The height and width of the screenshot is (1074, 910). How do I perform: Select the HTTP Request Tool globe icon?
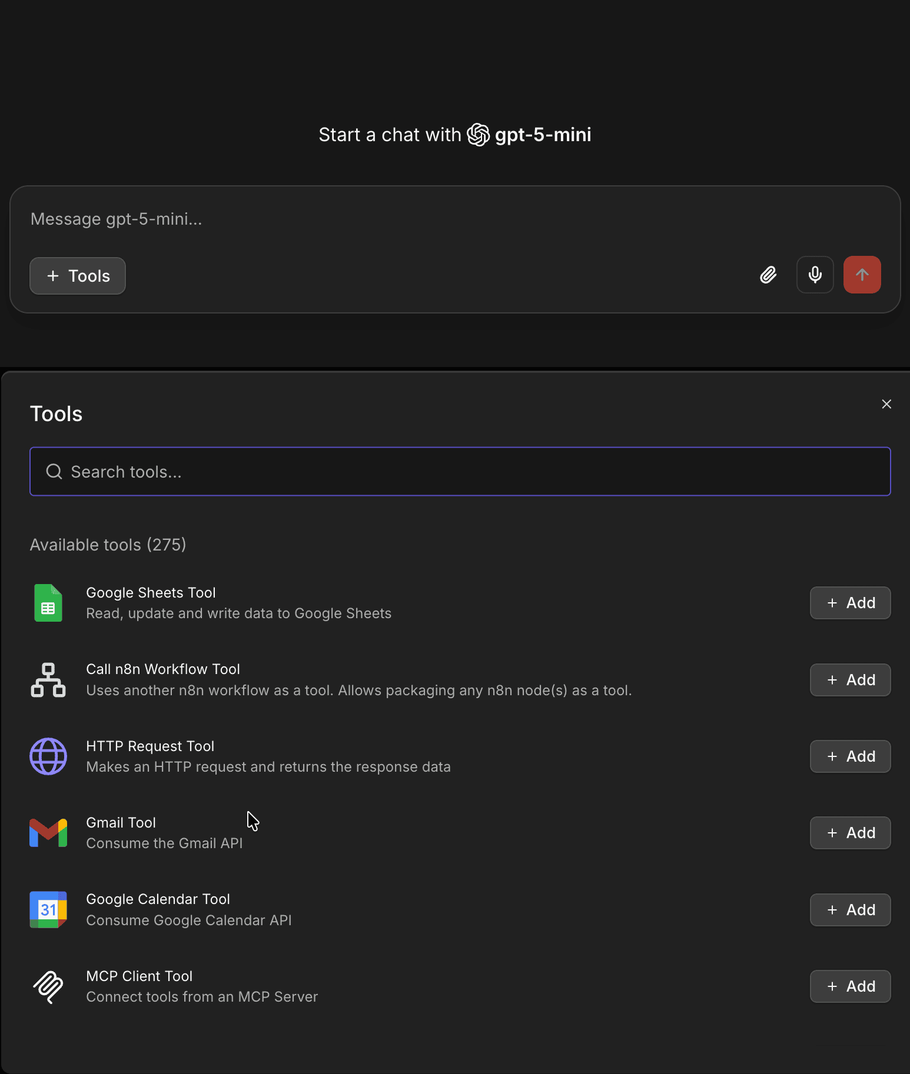pyautogui.click(x=48, y=756)
